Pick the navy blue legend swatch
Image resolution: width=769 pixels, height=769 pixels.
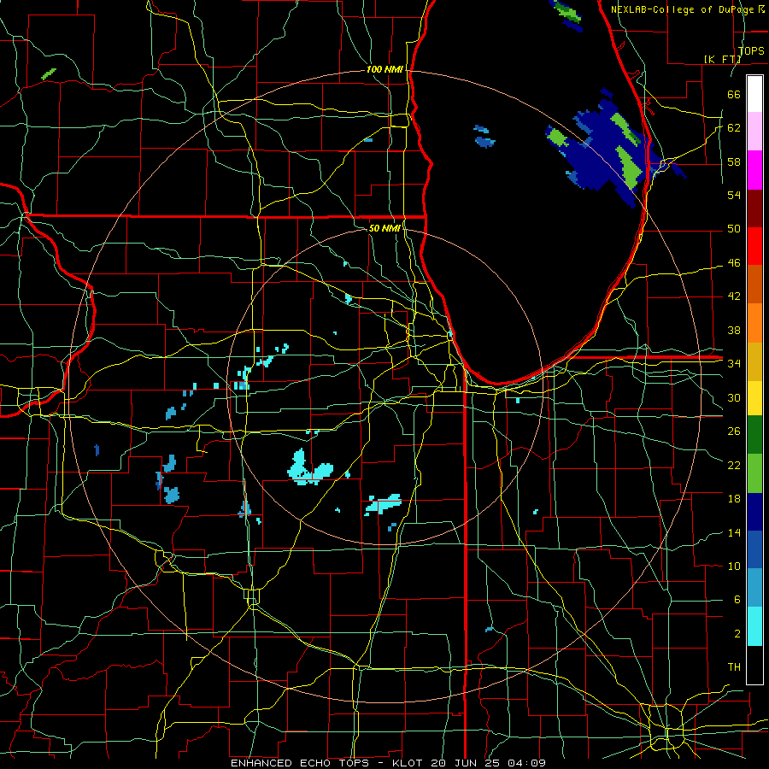click(754, 512)
